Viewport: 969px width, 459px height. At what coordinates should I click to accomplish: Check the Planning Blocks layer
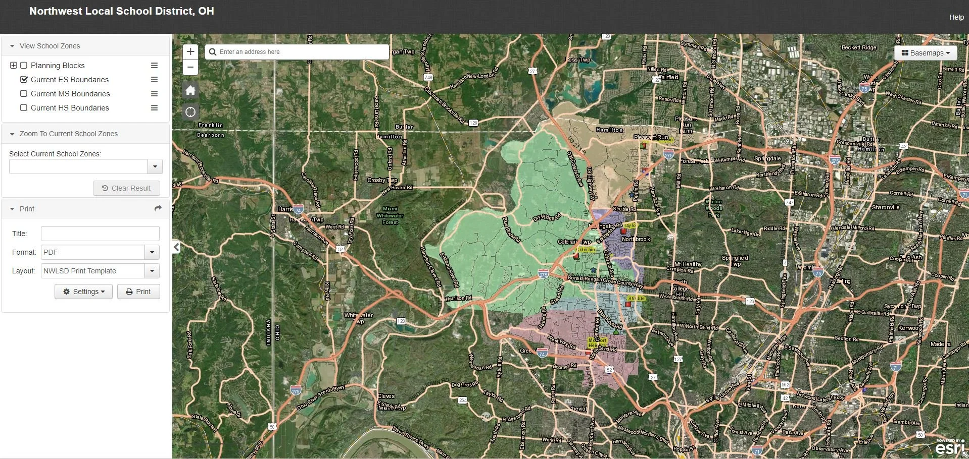(23, 65)
